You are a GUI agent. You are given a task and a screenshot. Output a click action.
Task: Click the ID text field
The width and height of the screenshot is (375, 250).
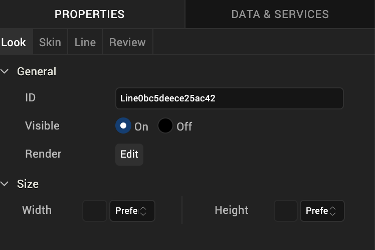229,98
